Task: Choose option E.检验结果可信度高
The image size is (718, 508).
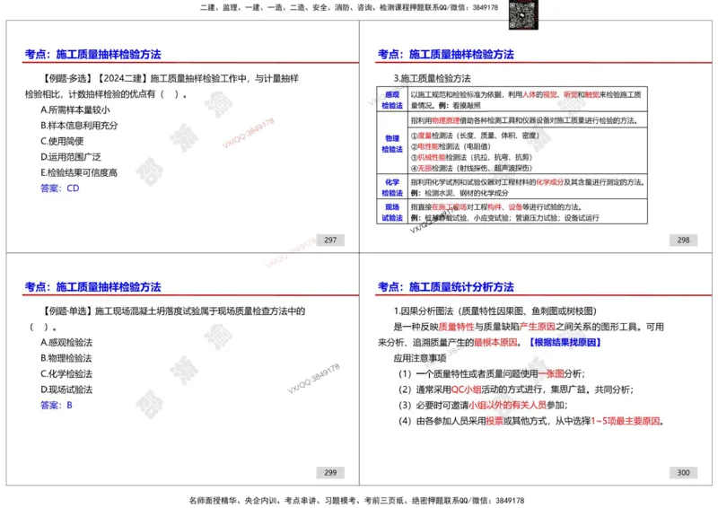Action: coord(79,172)
